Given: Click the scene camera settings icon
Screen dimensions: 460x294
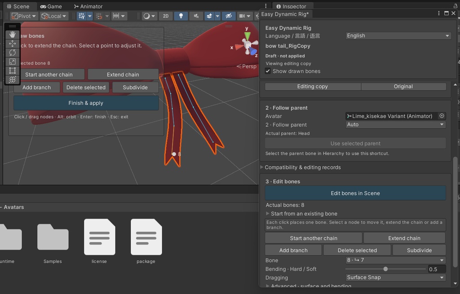Looking at the screenshot, I should click(242, 16).
